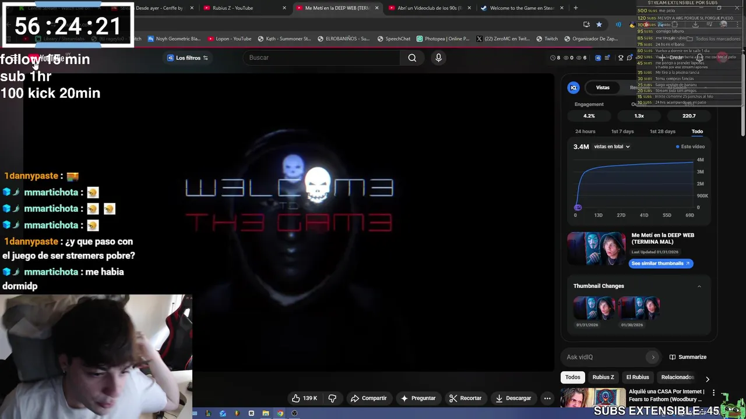Search with the magnifier icon
Screen dimensions: 746x419
[x=412, y=58]
